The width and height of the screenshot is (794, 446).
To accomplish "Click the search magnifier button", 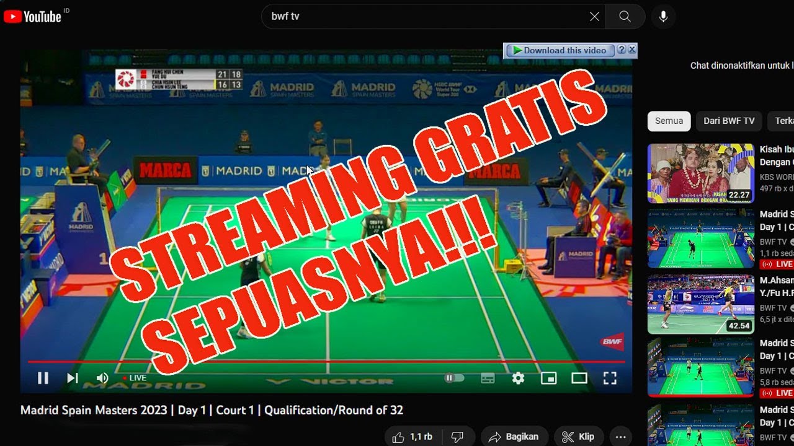I will click(x=625, y=17).
